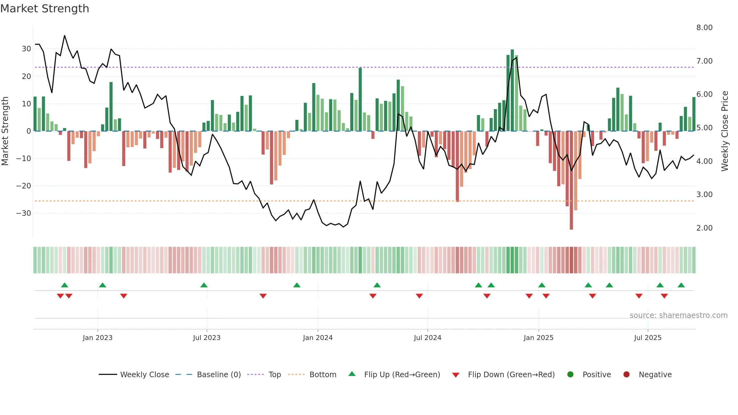Viewport: 738px width, 415px height.
Task: Click the Baseline (0) dashed blue legend icon
Action: [184, 374]
